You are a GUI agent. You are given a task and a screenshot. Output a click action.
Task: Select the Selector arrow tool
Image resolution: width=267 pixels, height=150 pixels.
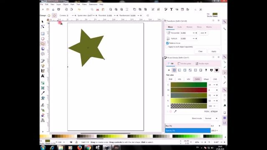point(43,22)
